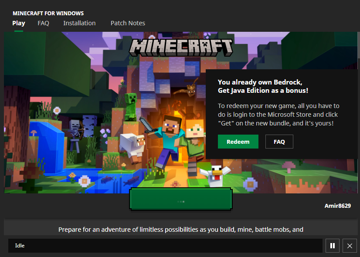The width and height of the screenshot is (360, 257).
Task: Open the FAQ tab
Action: click(x=44, y=23)
